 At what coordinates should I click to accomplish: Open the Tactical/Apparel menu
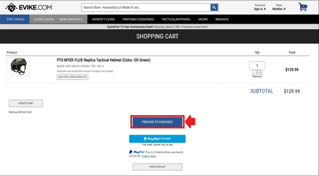pos(176,19)
